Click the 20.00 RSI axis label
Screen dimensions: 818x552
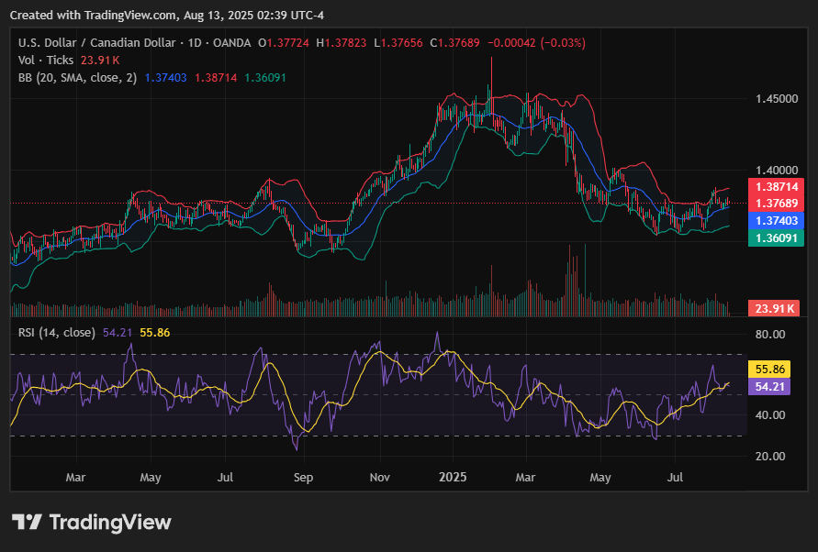[770, 456]
